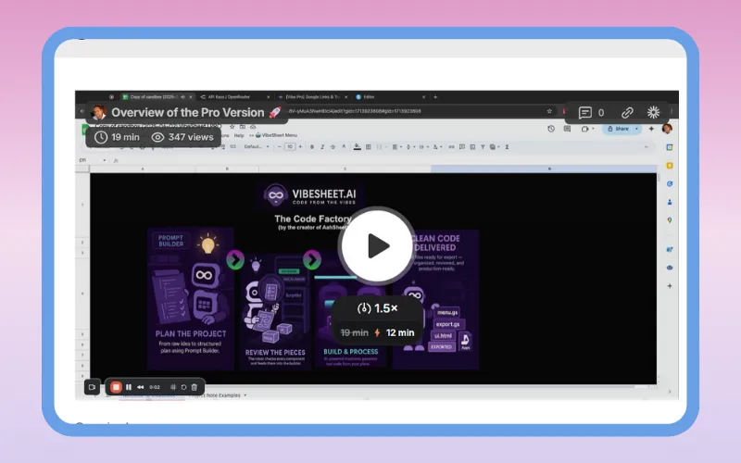Get add-ons with side panel plus icon
741x463 pixels.
tap(670, 286)
